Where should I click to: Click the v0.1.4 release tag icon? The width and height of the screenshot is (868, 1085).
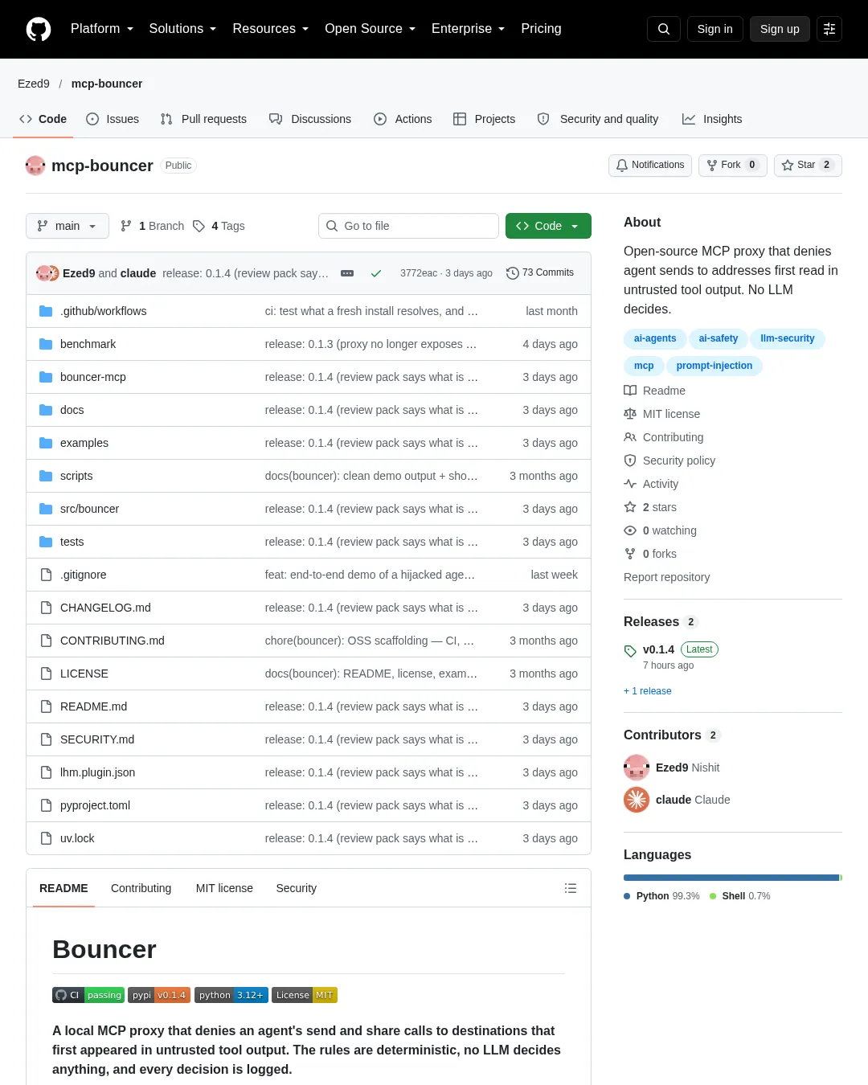(630, 651)
